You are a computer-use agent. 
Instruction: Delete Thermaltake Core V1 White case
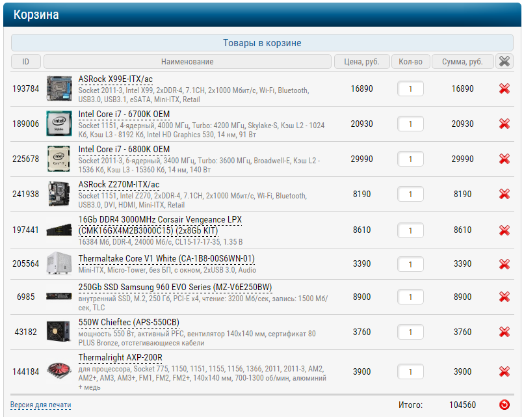coord(504,264)
